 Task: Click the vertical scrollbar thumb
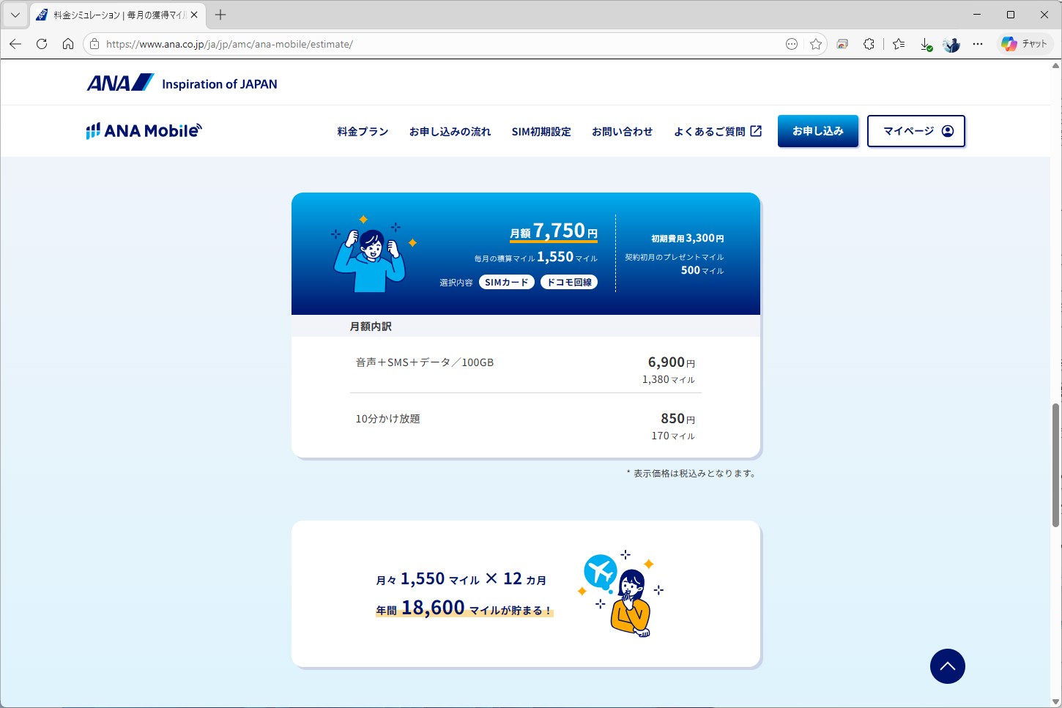[x=1055, y=465]
